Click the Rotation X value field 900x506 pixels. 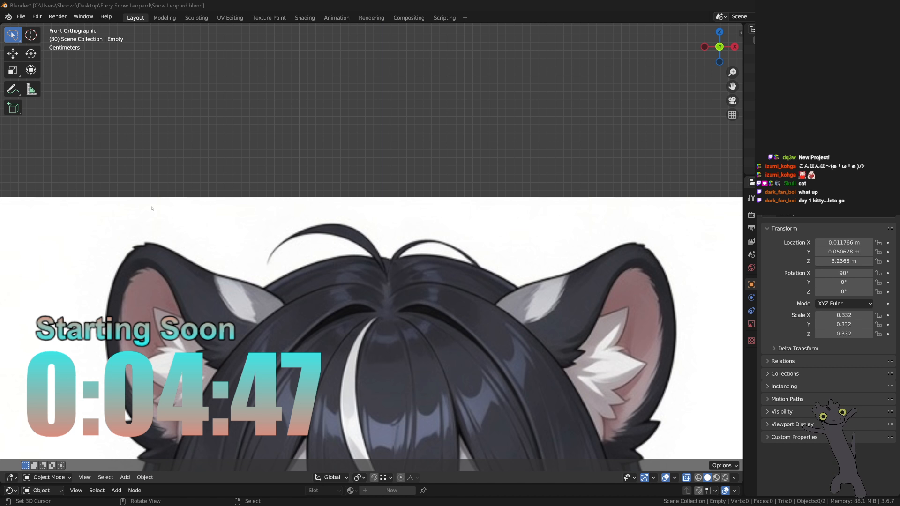click(844, 273)
